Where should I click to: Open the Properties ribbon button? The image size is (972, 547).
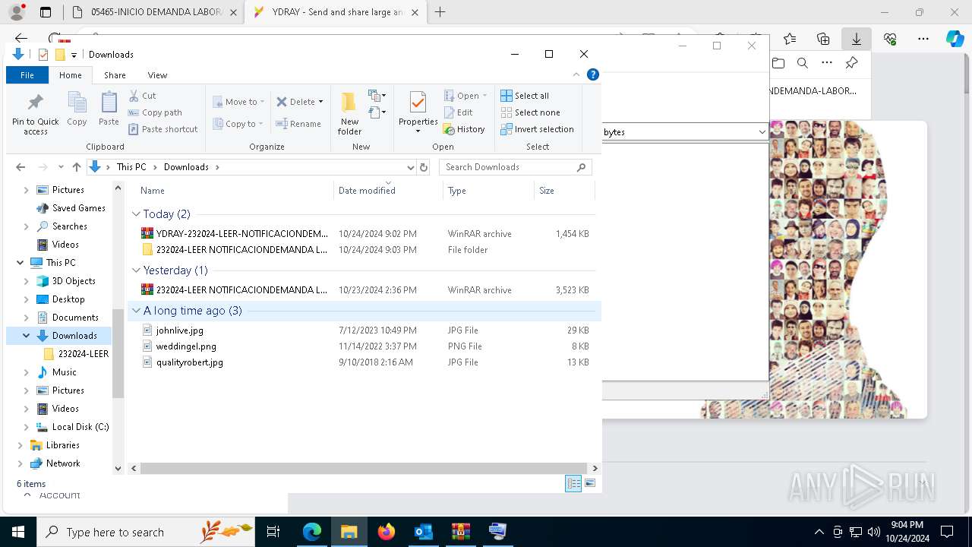(418, 112)
